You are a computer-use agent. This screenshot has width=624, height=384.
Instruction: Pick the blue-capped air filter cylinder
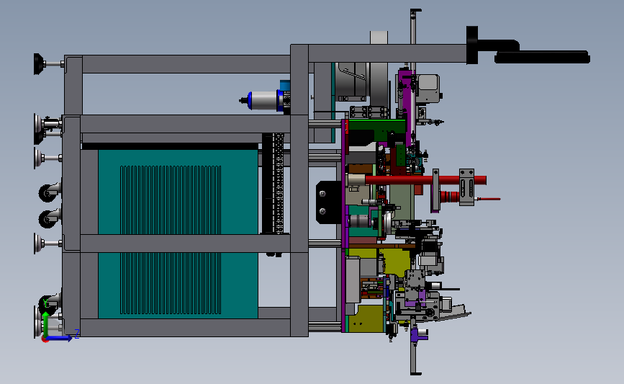point(263,100)
